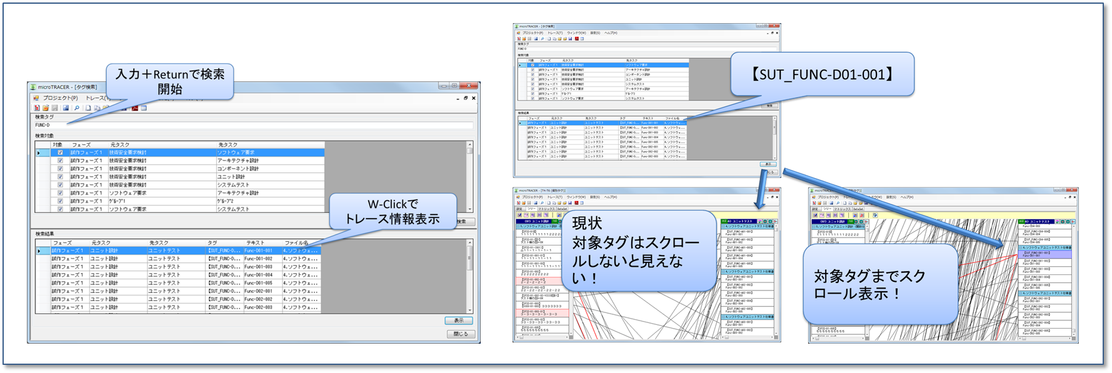This screenshot has width=1112, height=373.
Task: Click row selector arrow of highlighted ソフトウェア要求 row
Action: (x=43, y=152)
